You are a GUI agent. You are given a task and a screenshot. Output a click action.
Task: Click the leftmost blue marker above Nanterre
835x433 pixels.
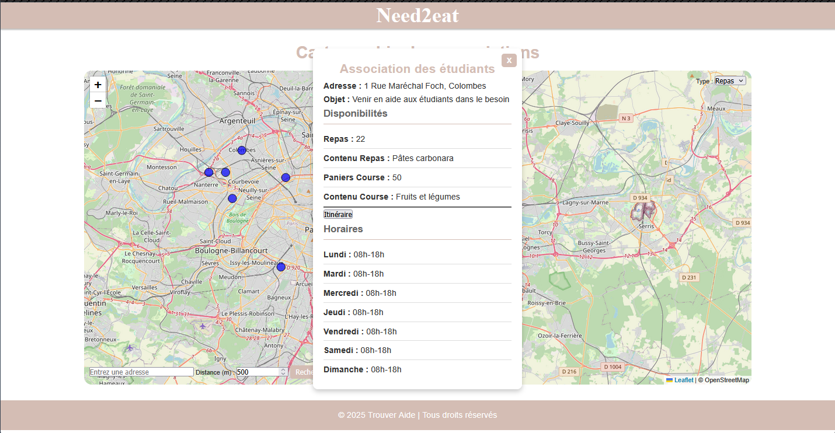tap(208, 172)
